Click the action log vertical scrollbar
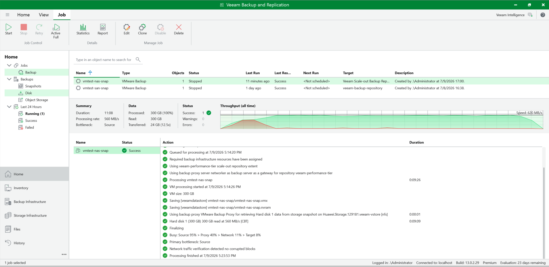 point(544,212)
